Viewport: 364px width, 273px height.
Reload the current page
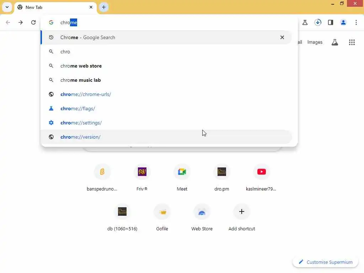click(x=33, y=22)
